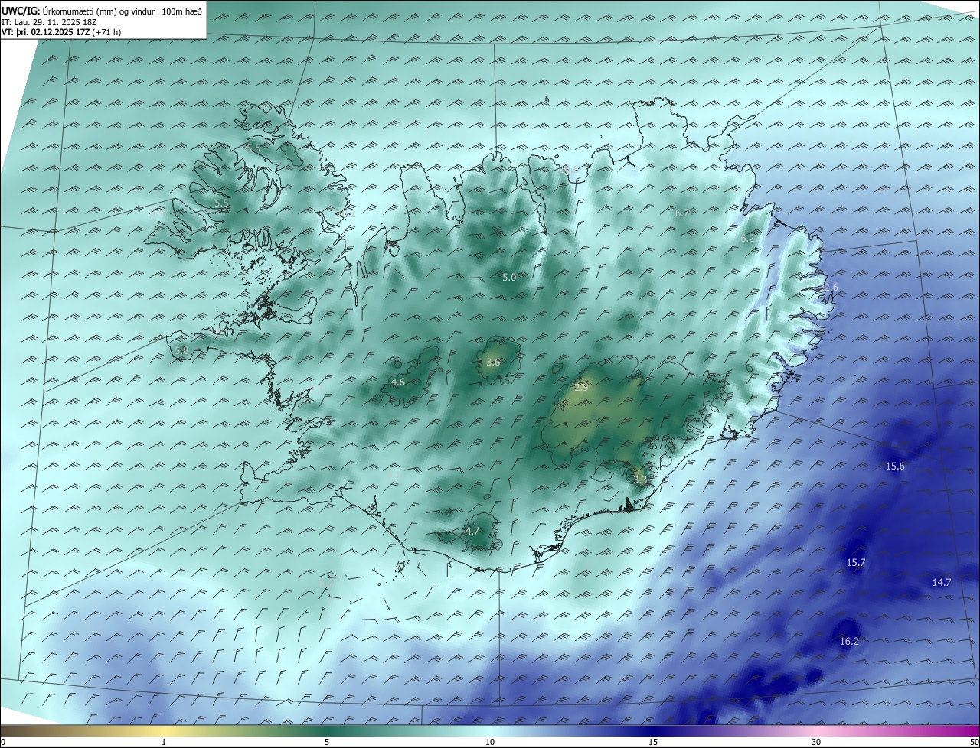This screenshot has width=980, height=748.
Task: Click the 3.3 value label near the southeast coast
Action: tap(640, 480)
